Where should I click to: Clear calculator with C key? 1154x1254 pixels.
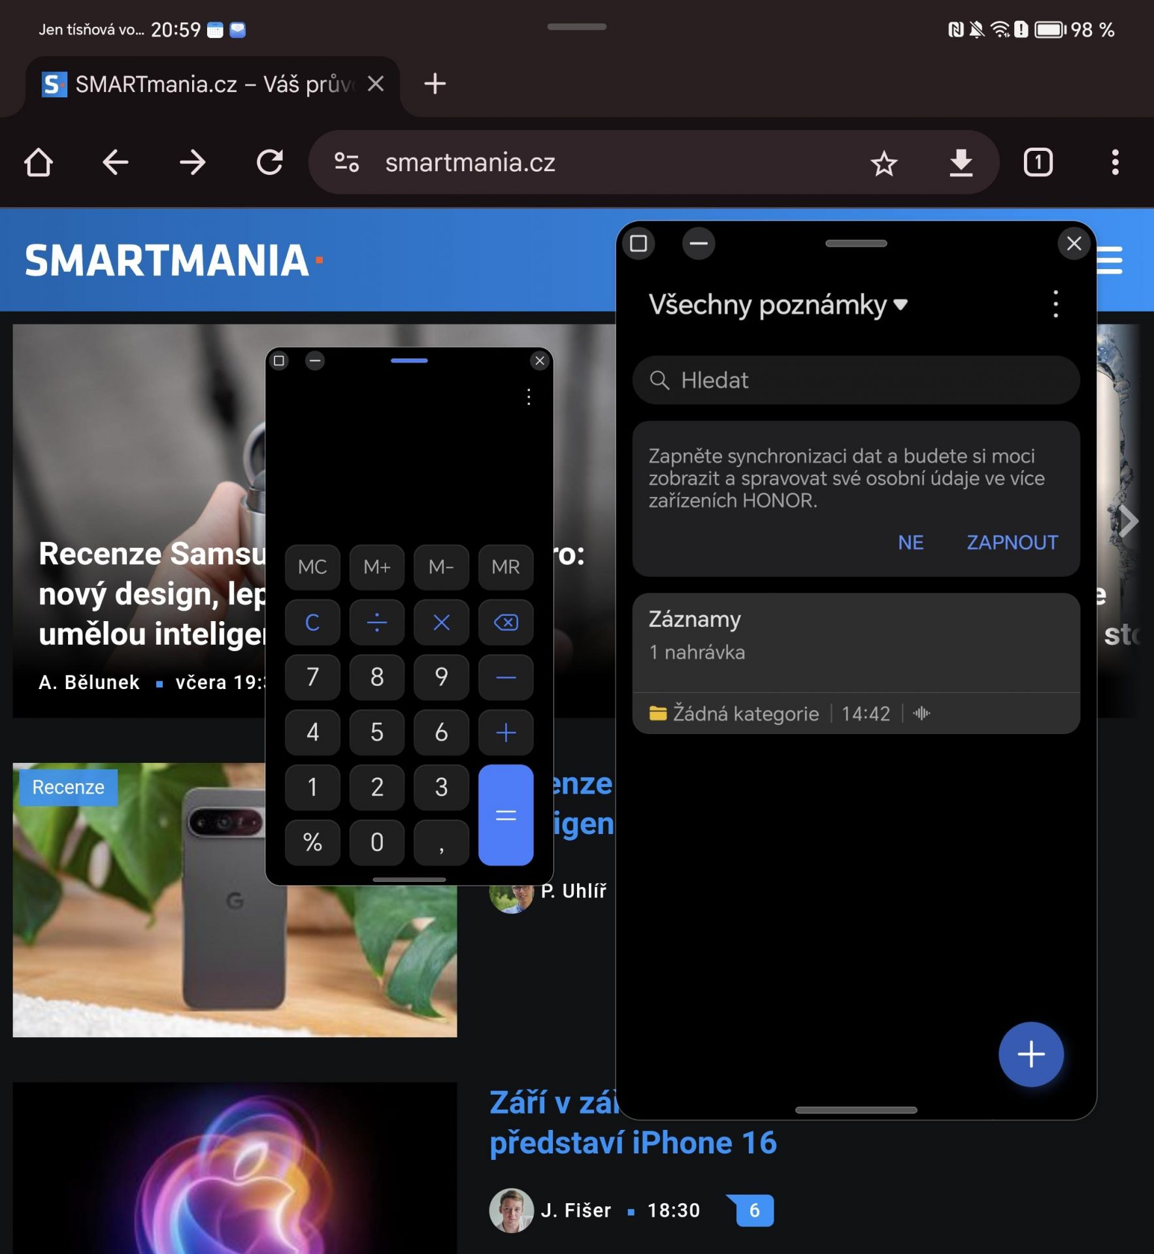tap(312, 622)
